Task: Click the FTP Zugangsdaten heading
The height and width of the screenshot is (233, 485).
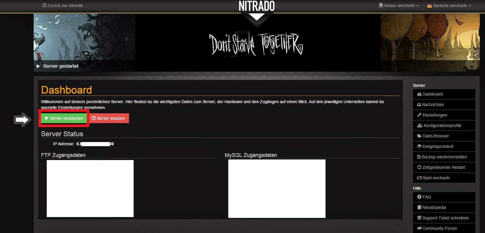Action: [63, 155]
